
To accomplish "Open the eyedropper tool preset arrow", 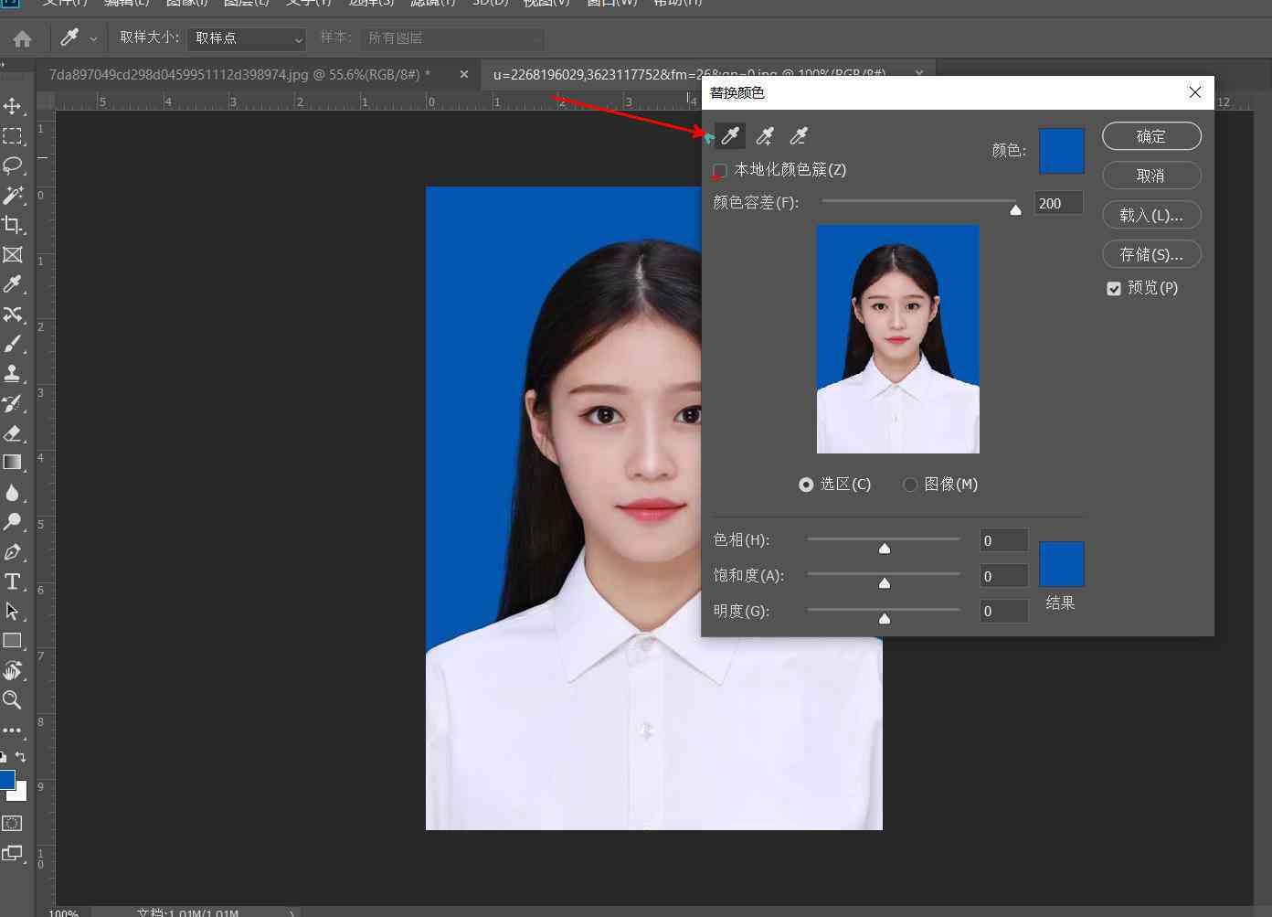I will click(93, 38).
